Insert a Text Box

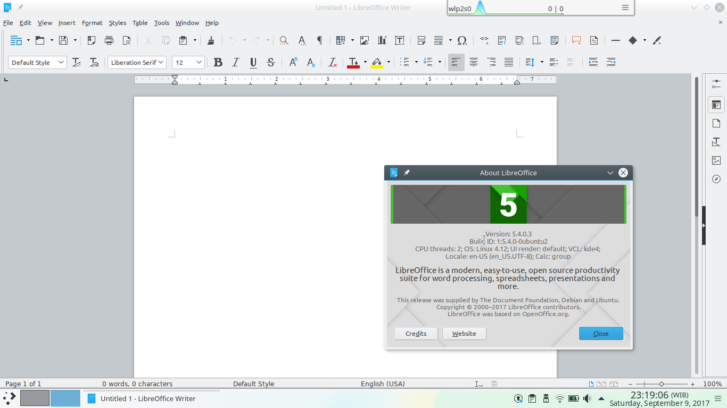(400, 40)
